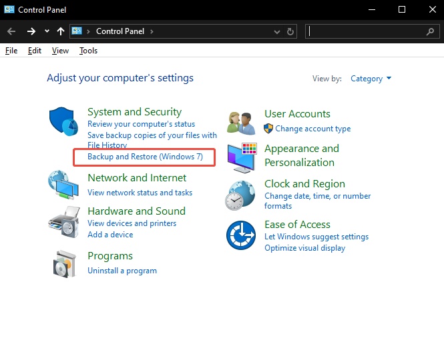Open Backup and Restore (Windows 7)
The height and width of the screenshot is (346, 444).
[x=146, y=157]
